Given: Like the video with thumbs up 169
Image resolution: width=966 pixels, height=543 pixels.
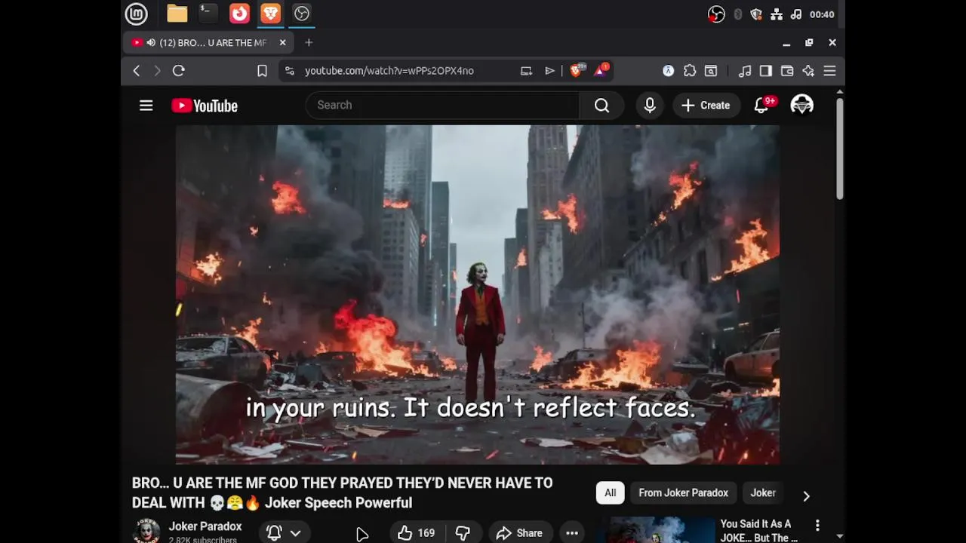Looking at the screenshot, I should [x=416, y=533].
